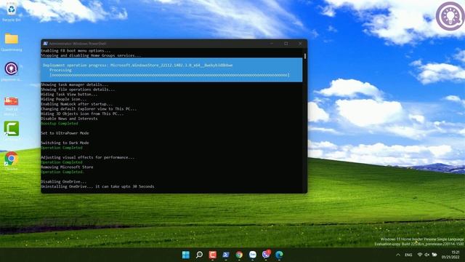Click the green 'Boostup Completed' line
The width and height of the screenshot is (465, 262).
[x=60, y=123]
